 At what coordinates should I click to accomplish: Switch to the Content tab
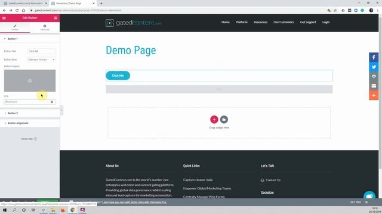point(15,27)
